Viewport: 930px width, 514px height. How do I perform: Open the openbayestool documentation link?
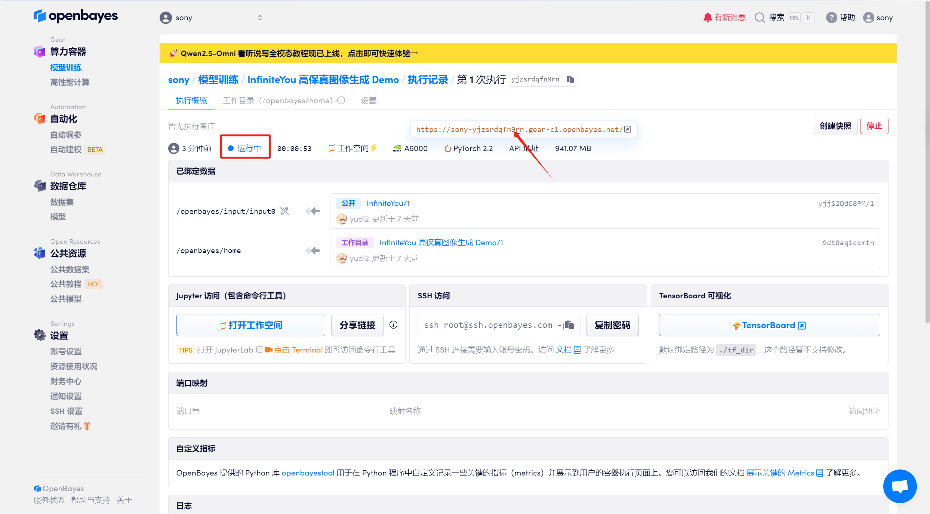pyautogui.click(x=308, y=473)
